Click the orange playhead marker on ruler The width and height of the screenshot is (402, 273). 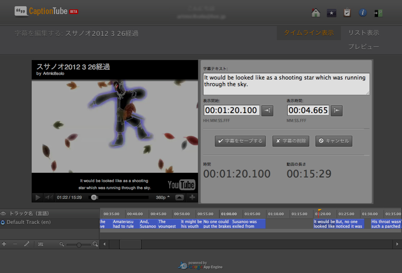pos(320,210)
